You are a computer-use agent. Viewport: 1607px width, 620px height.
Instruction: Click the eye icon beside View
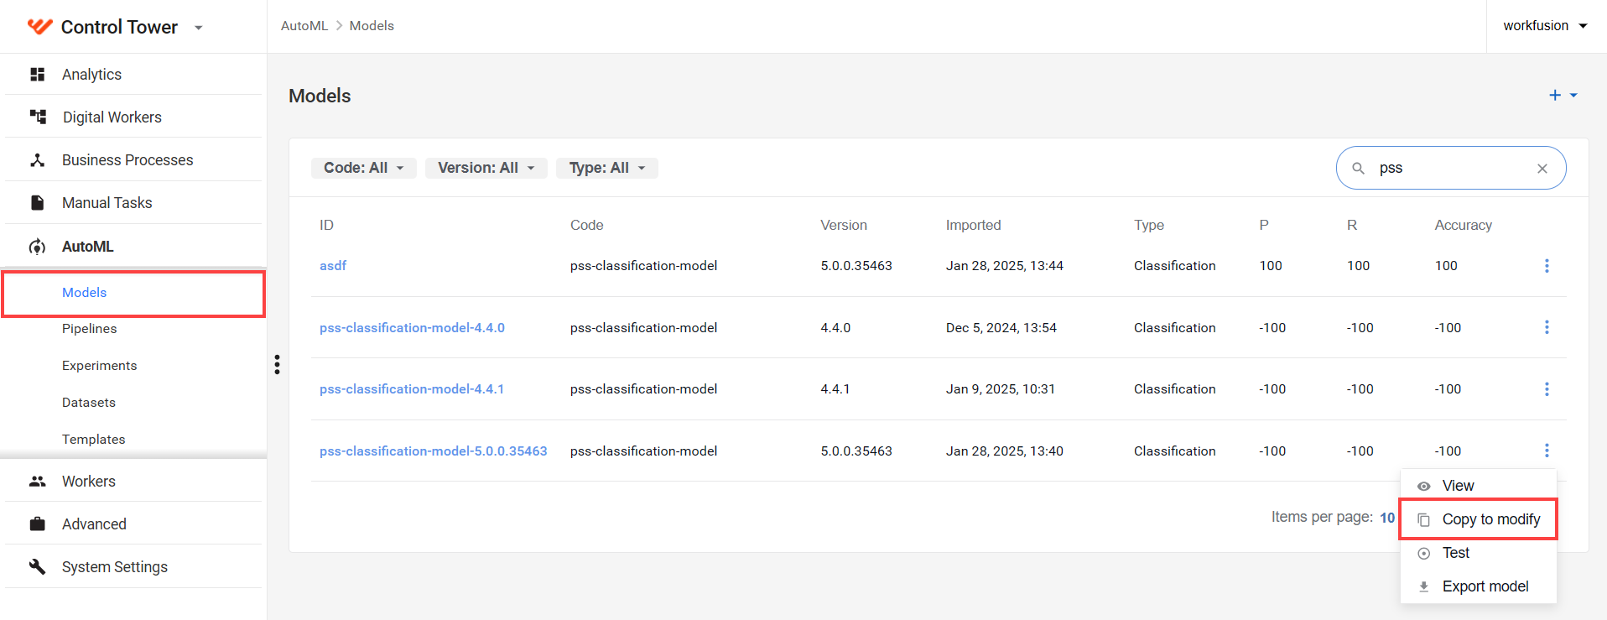[1423, 487]
